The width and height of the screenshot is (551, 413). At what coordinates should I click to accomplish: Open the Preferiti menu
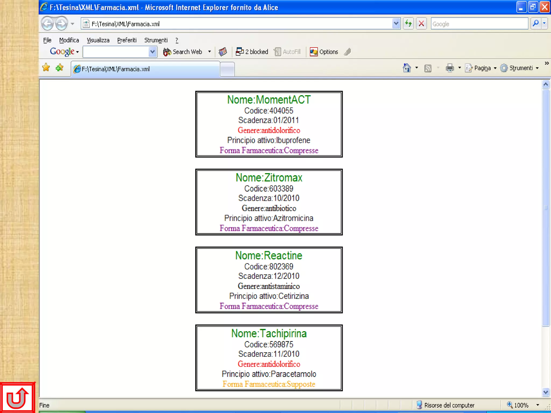[127, 40]
